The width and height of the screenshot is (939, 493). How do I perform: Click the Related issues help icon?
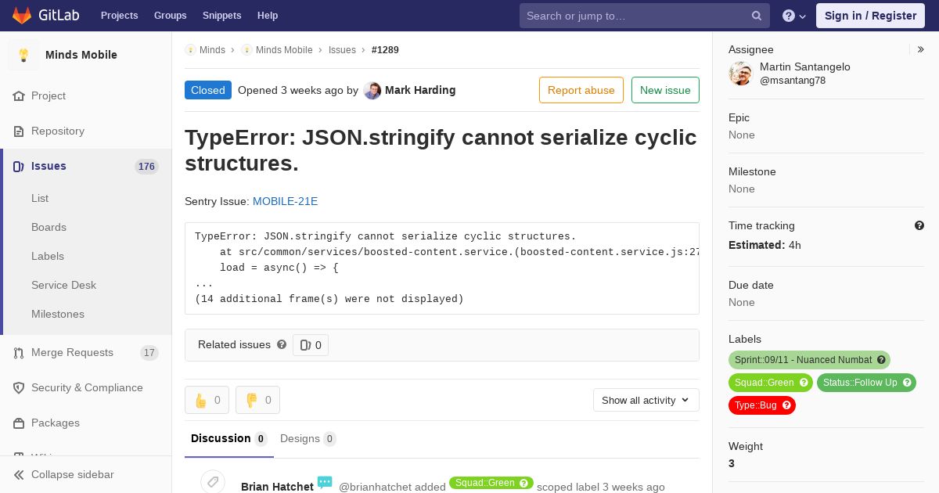coord(282,344)
